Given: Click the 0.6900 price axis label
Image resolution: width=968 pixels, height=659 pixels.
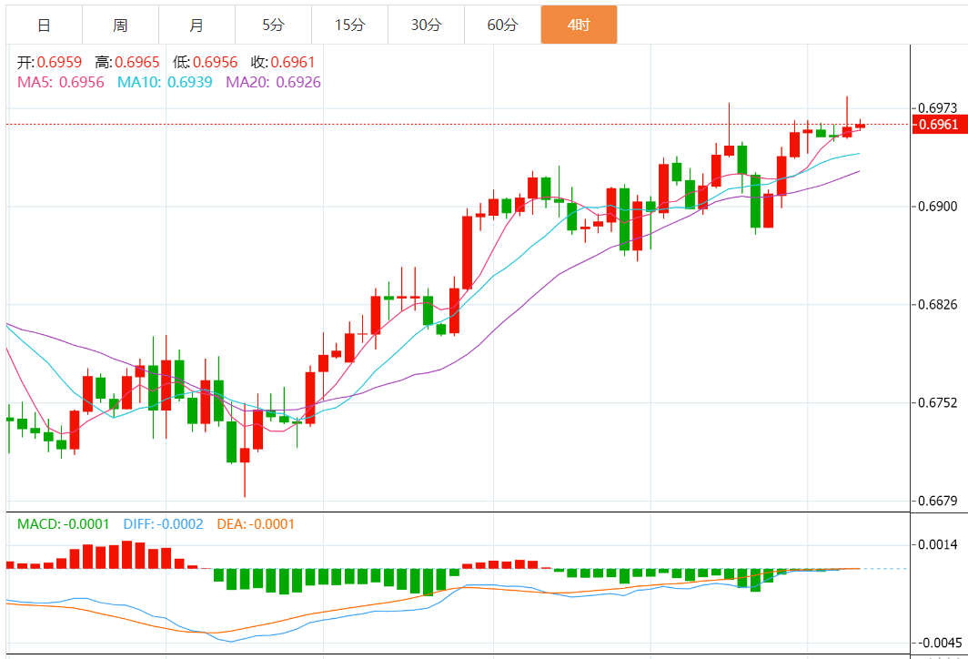Looking at the screenshot, I should 938,207.
